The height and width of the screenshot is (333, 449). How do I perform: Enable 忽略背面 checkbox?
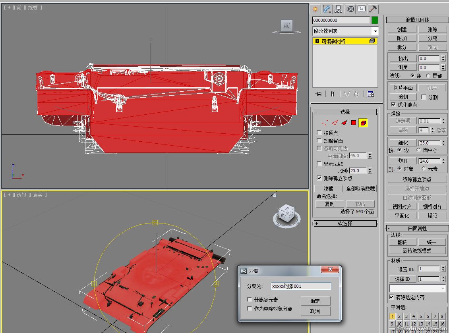[x=319, y=141]
